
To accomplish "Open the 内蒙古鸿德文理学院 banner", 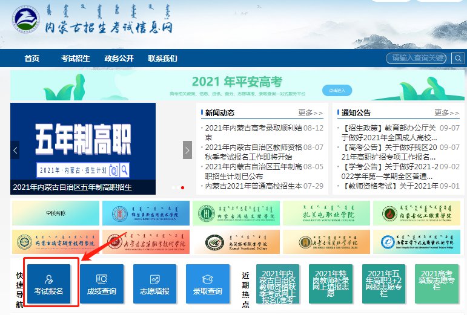I will pyautogui.click(x=236, y=213).
